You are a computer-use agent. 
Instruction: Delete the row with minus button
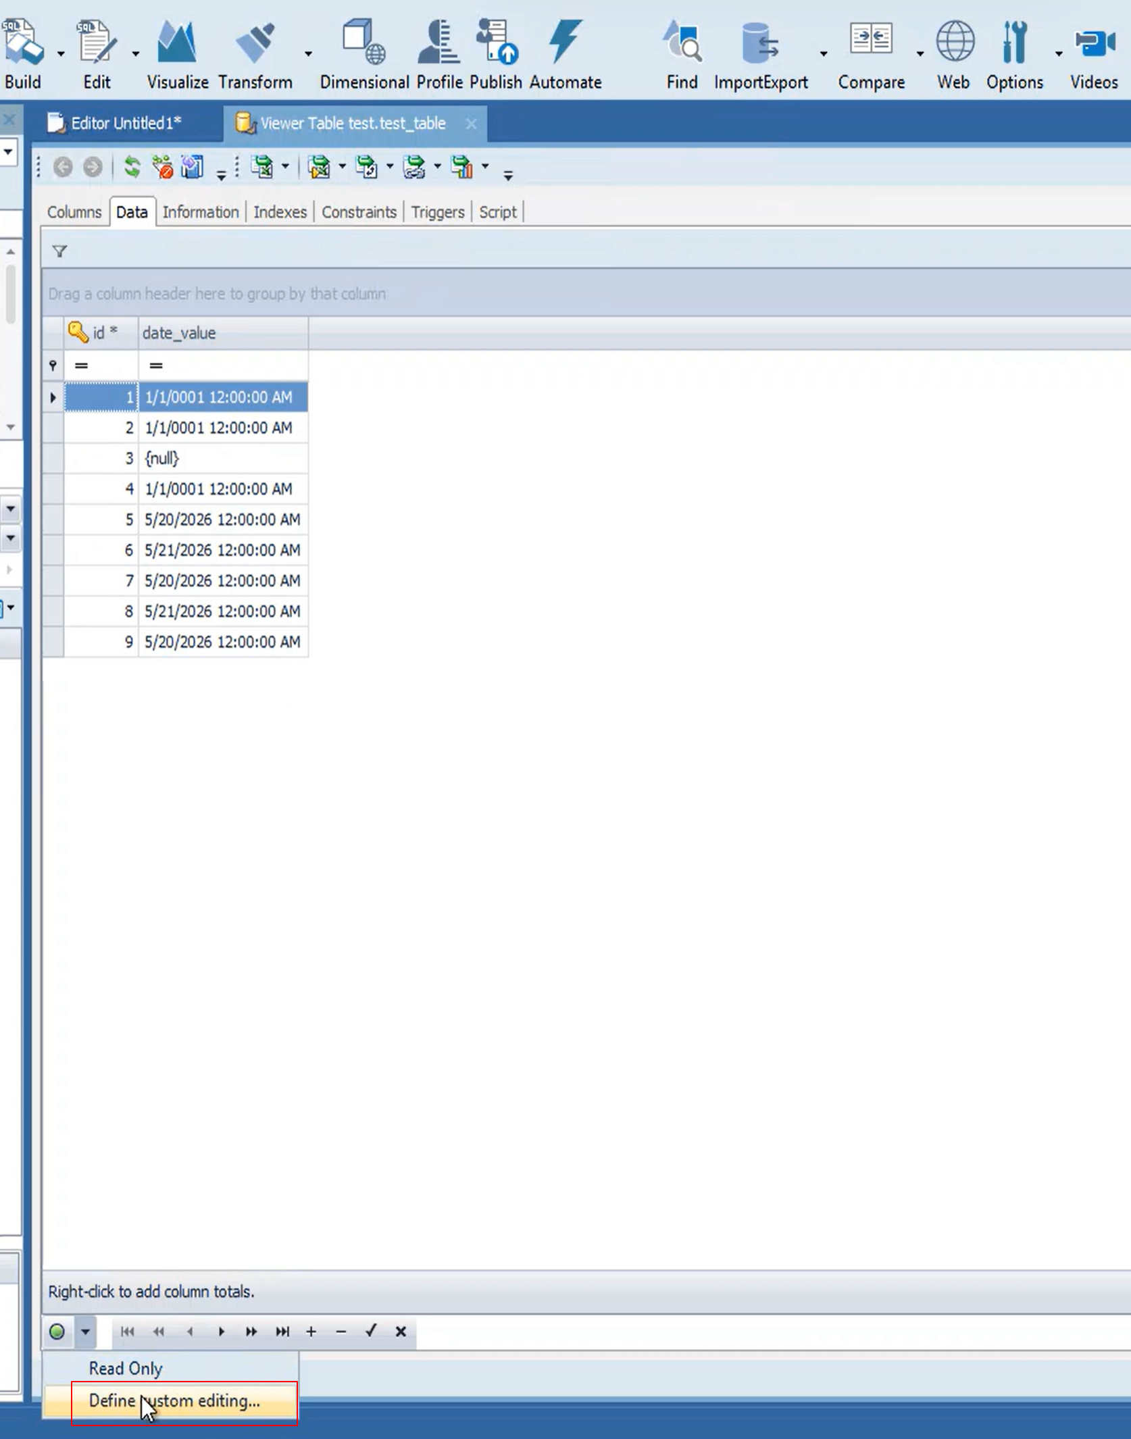point(341,1331)
